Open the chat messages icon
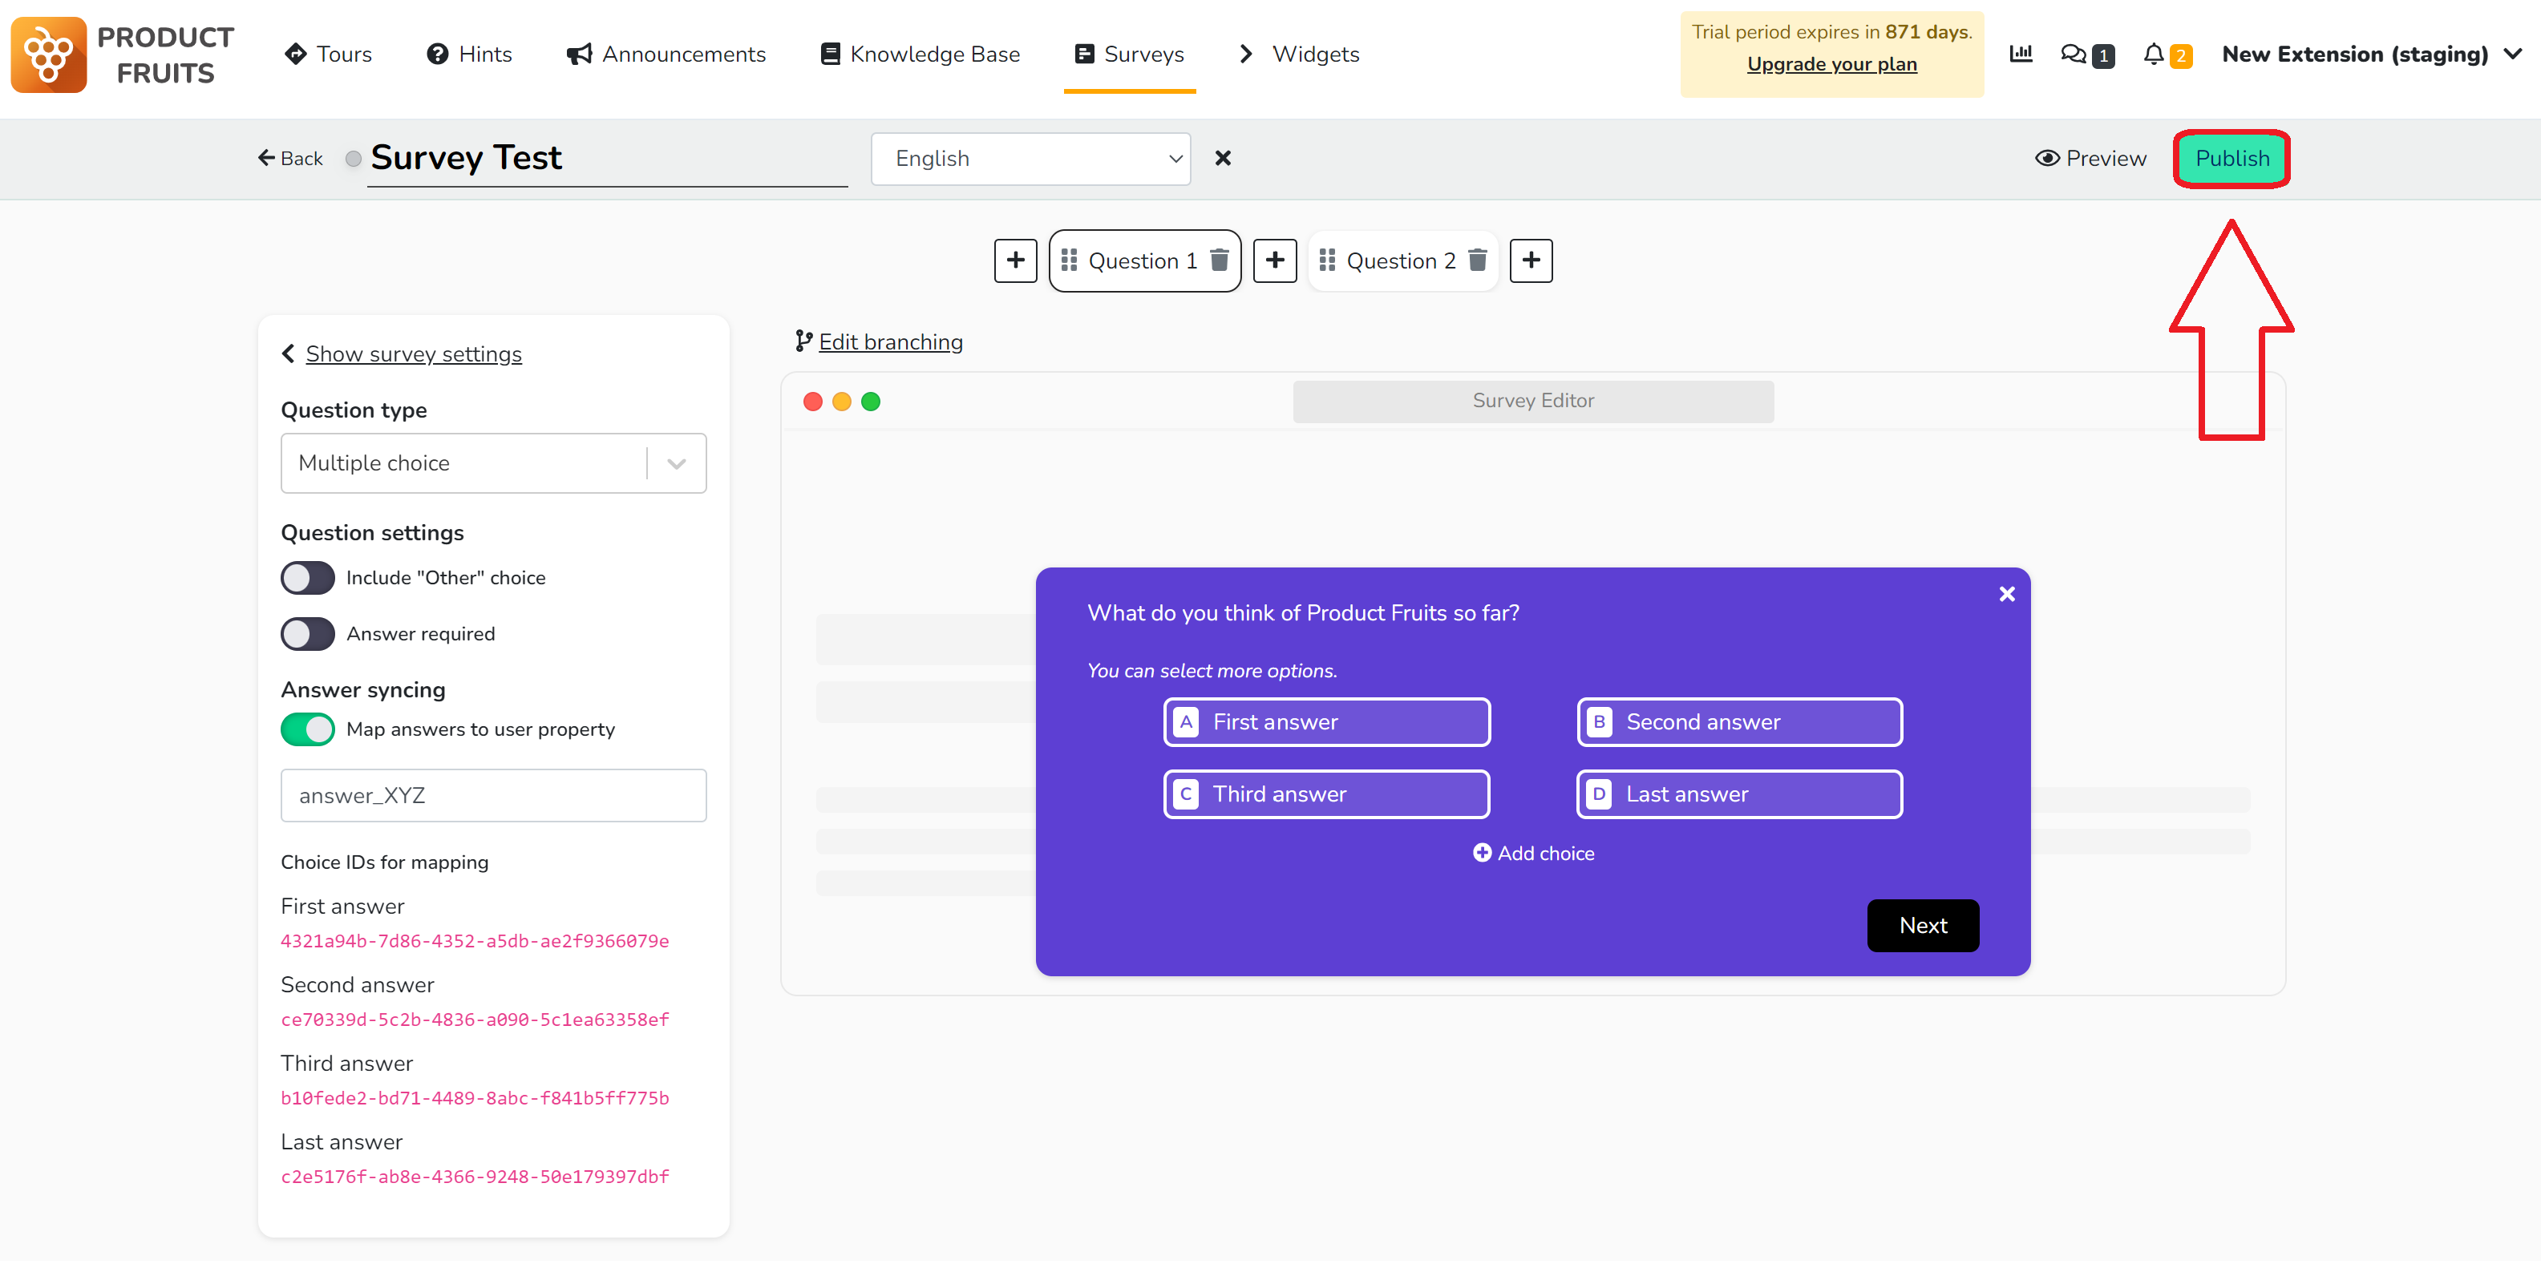This screenshot has height=1264, width=2541. pyautogui.click(x=2074, y=55)
